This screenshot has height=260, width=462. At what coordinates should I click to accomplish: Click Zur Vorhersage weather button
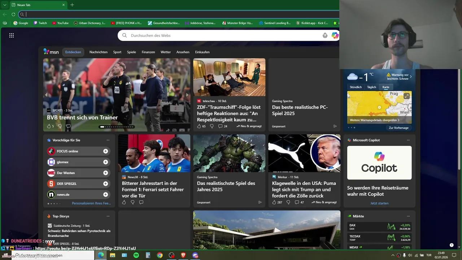click(x=398, y=128)
